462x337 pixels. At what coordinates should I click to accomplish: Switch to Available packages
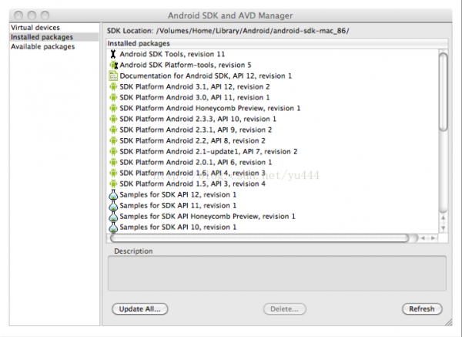click(42, 46)
